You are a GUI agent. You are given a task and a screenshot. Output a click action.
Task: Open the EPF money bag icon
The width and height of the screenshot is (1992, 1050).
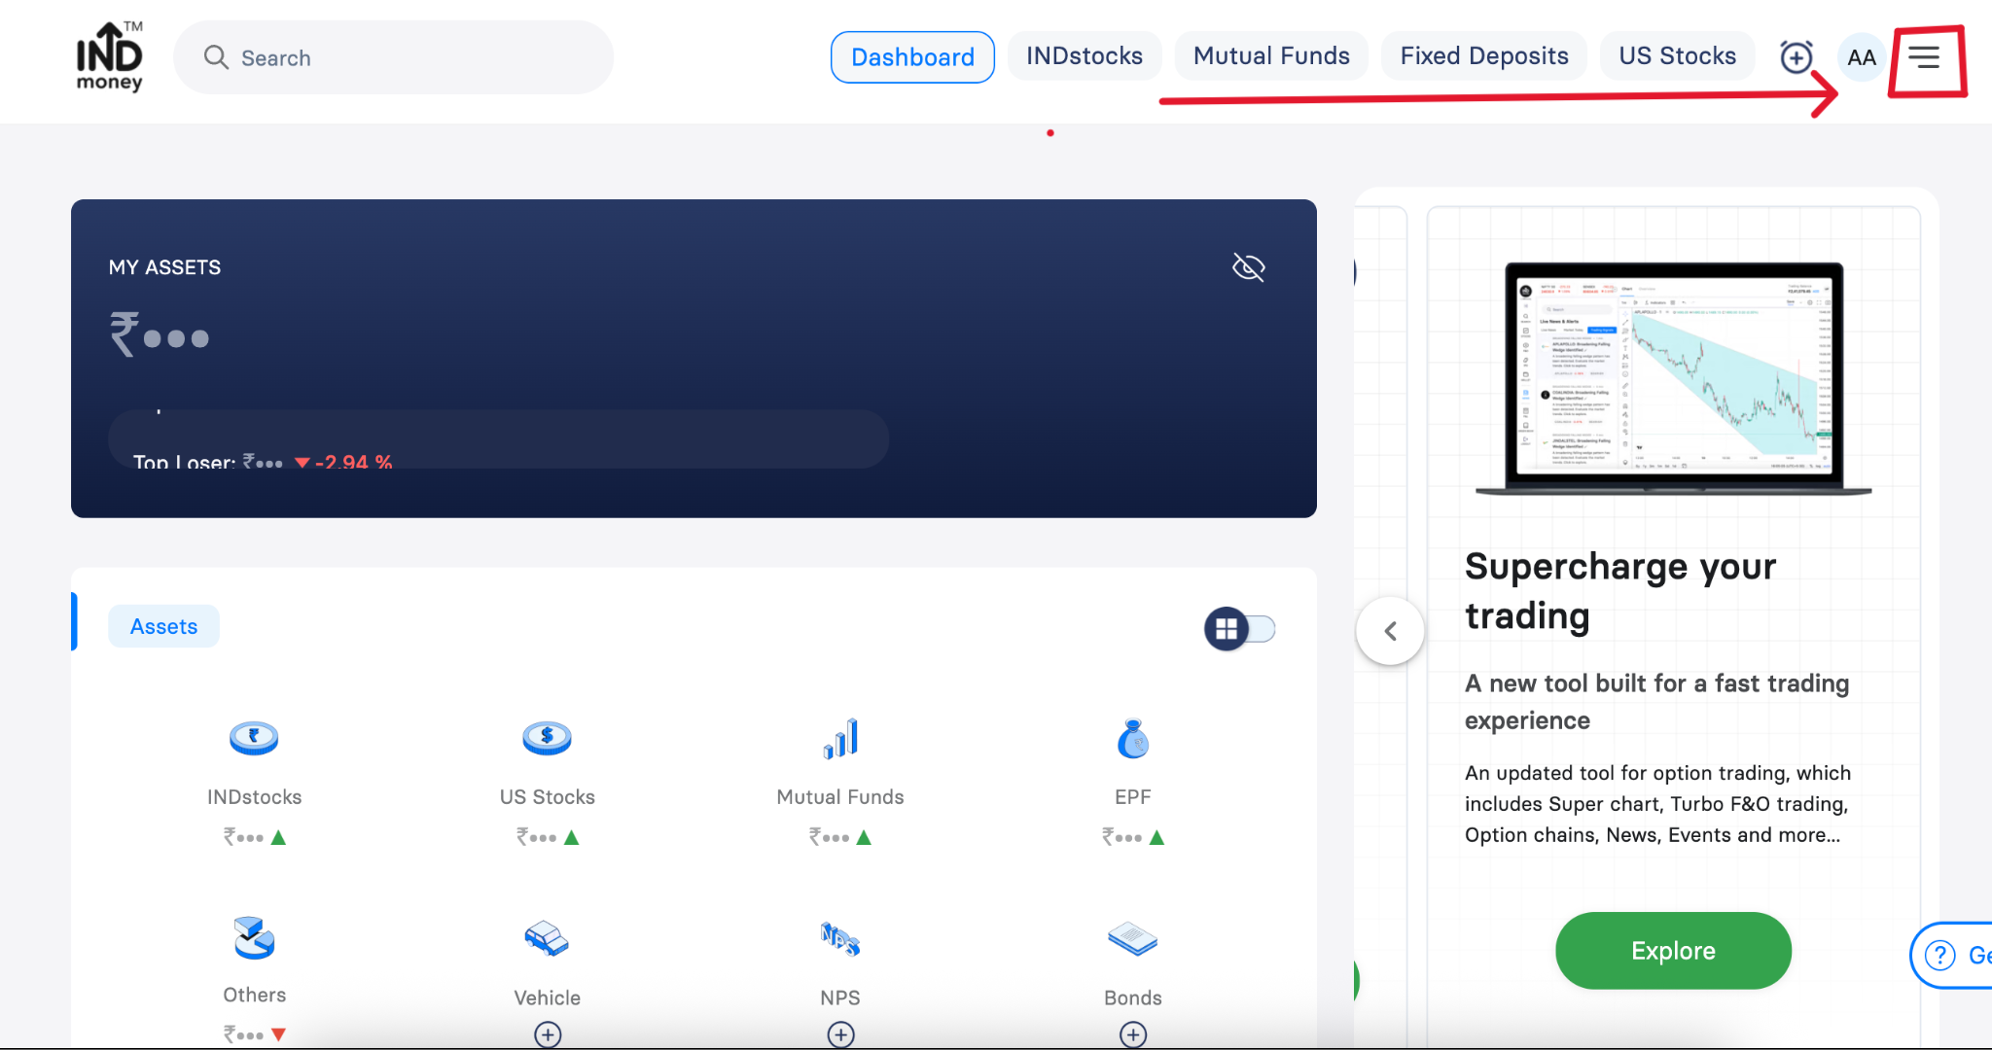(1133, 739)
